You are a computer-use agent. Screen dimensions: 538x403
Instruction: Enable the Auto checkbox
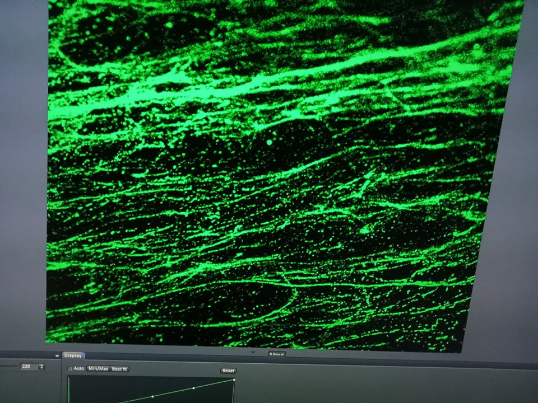click(71, 369)
